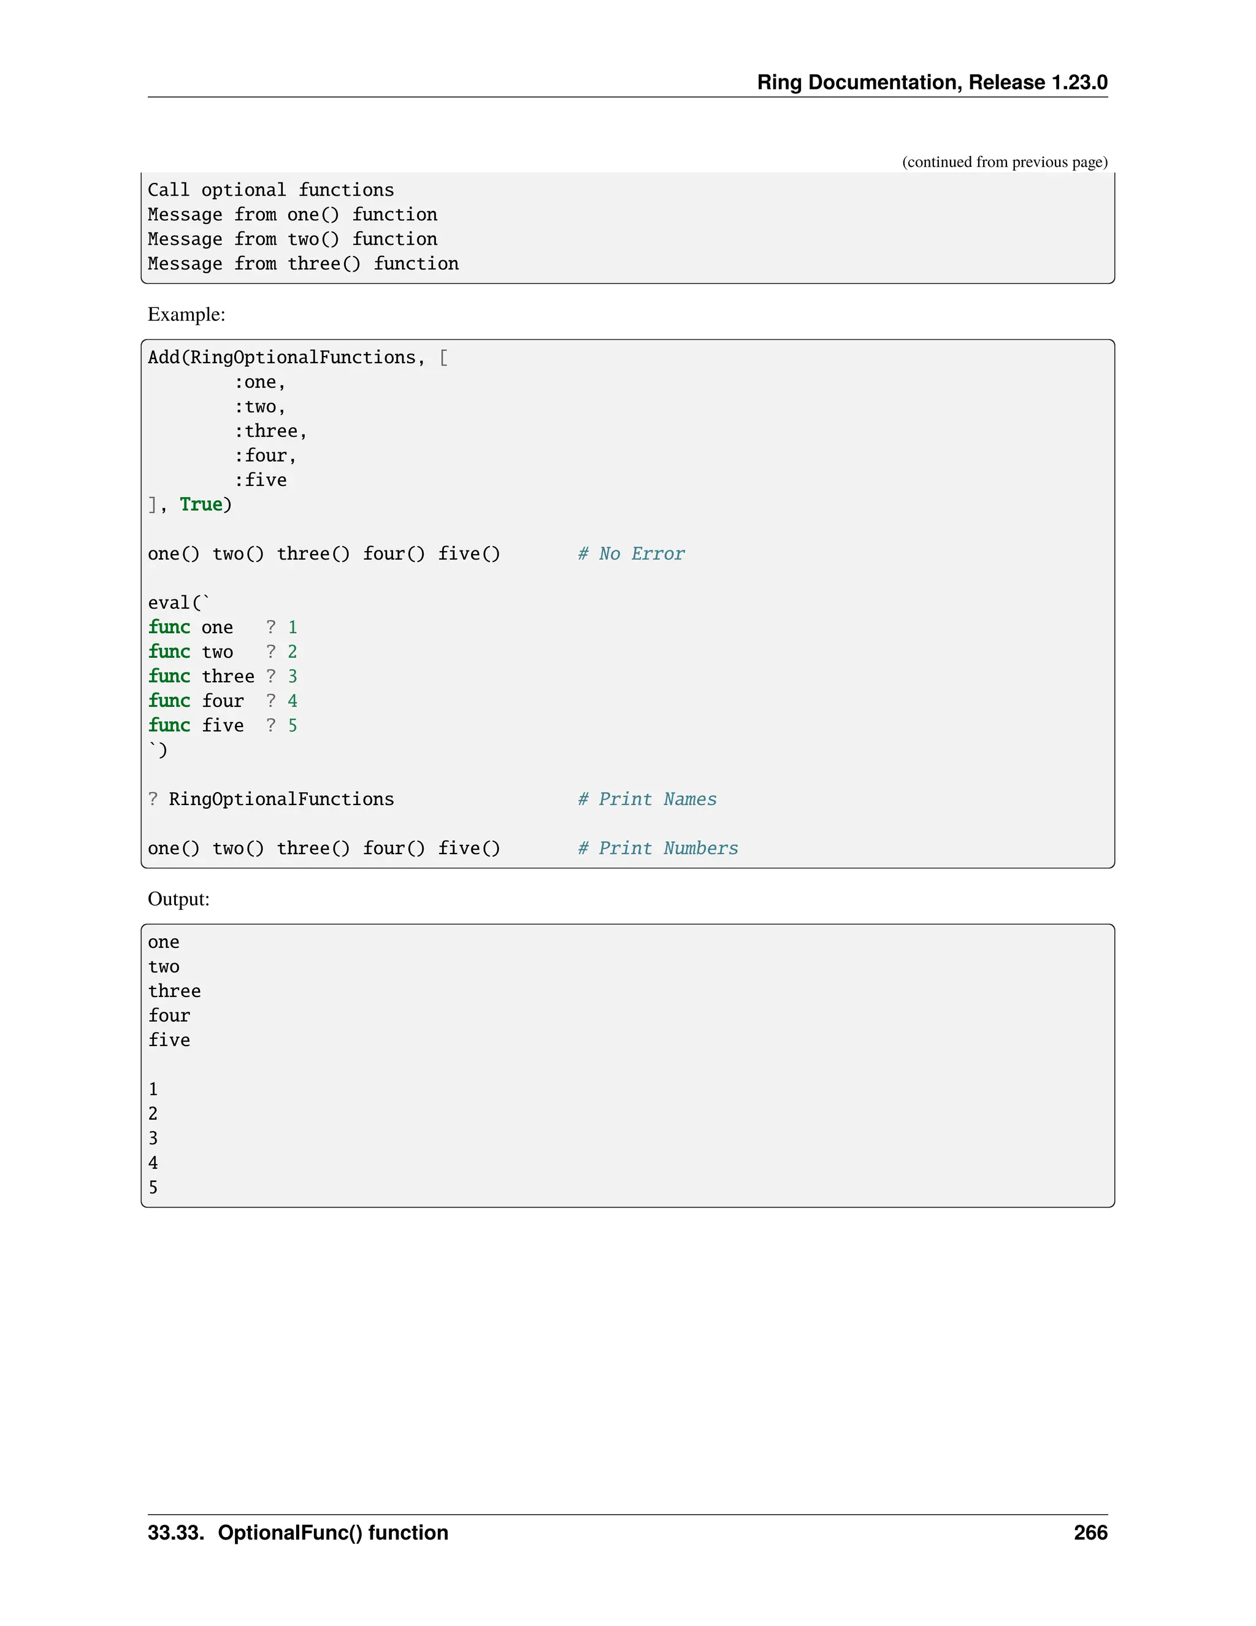Click 'Message from two() function' line
1256x1626 pixels.
pos(293,239)
